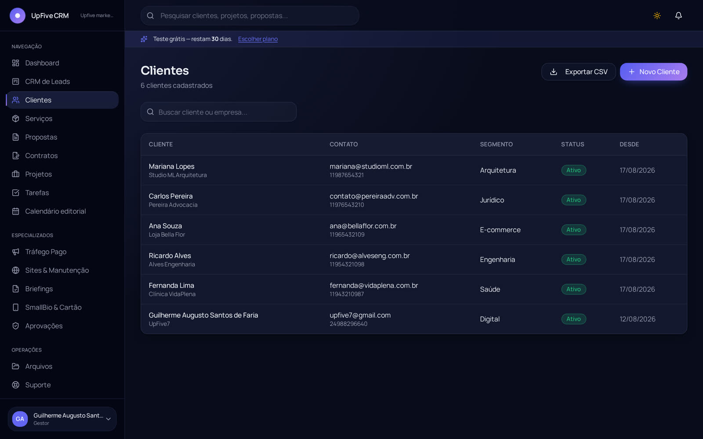703x439 pixels.
Task: Go to the Clientes menu item
Action: coord(62,100)
